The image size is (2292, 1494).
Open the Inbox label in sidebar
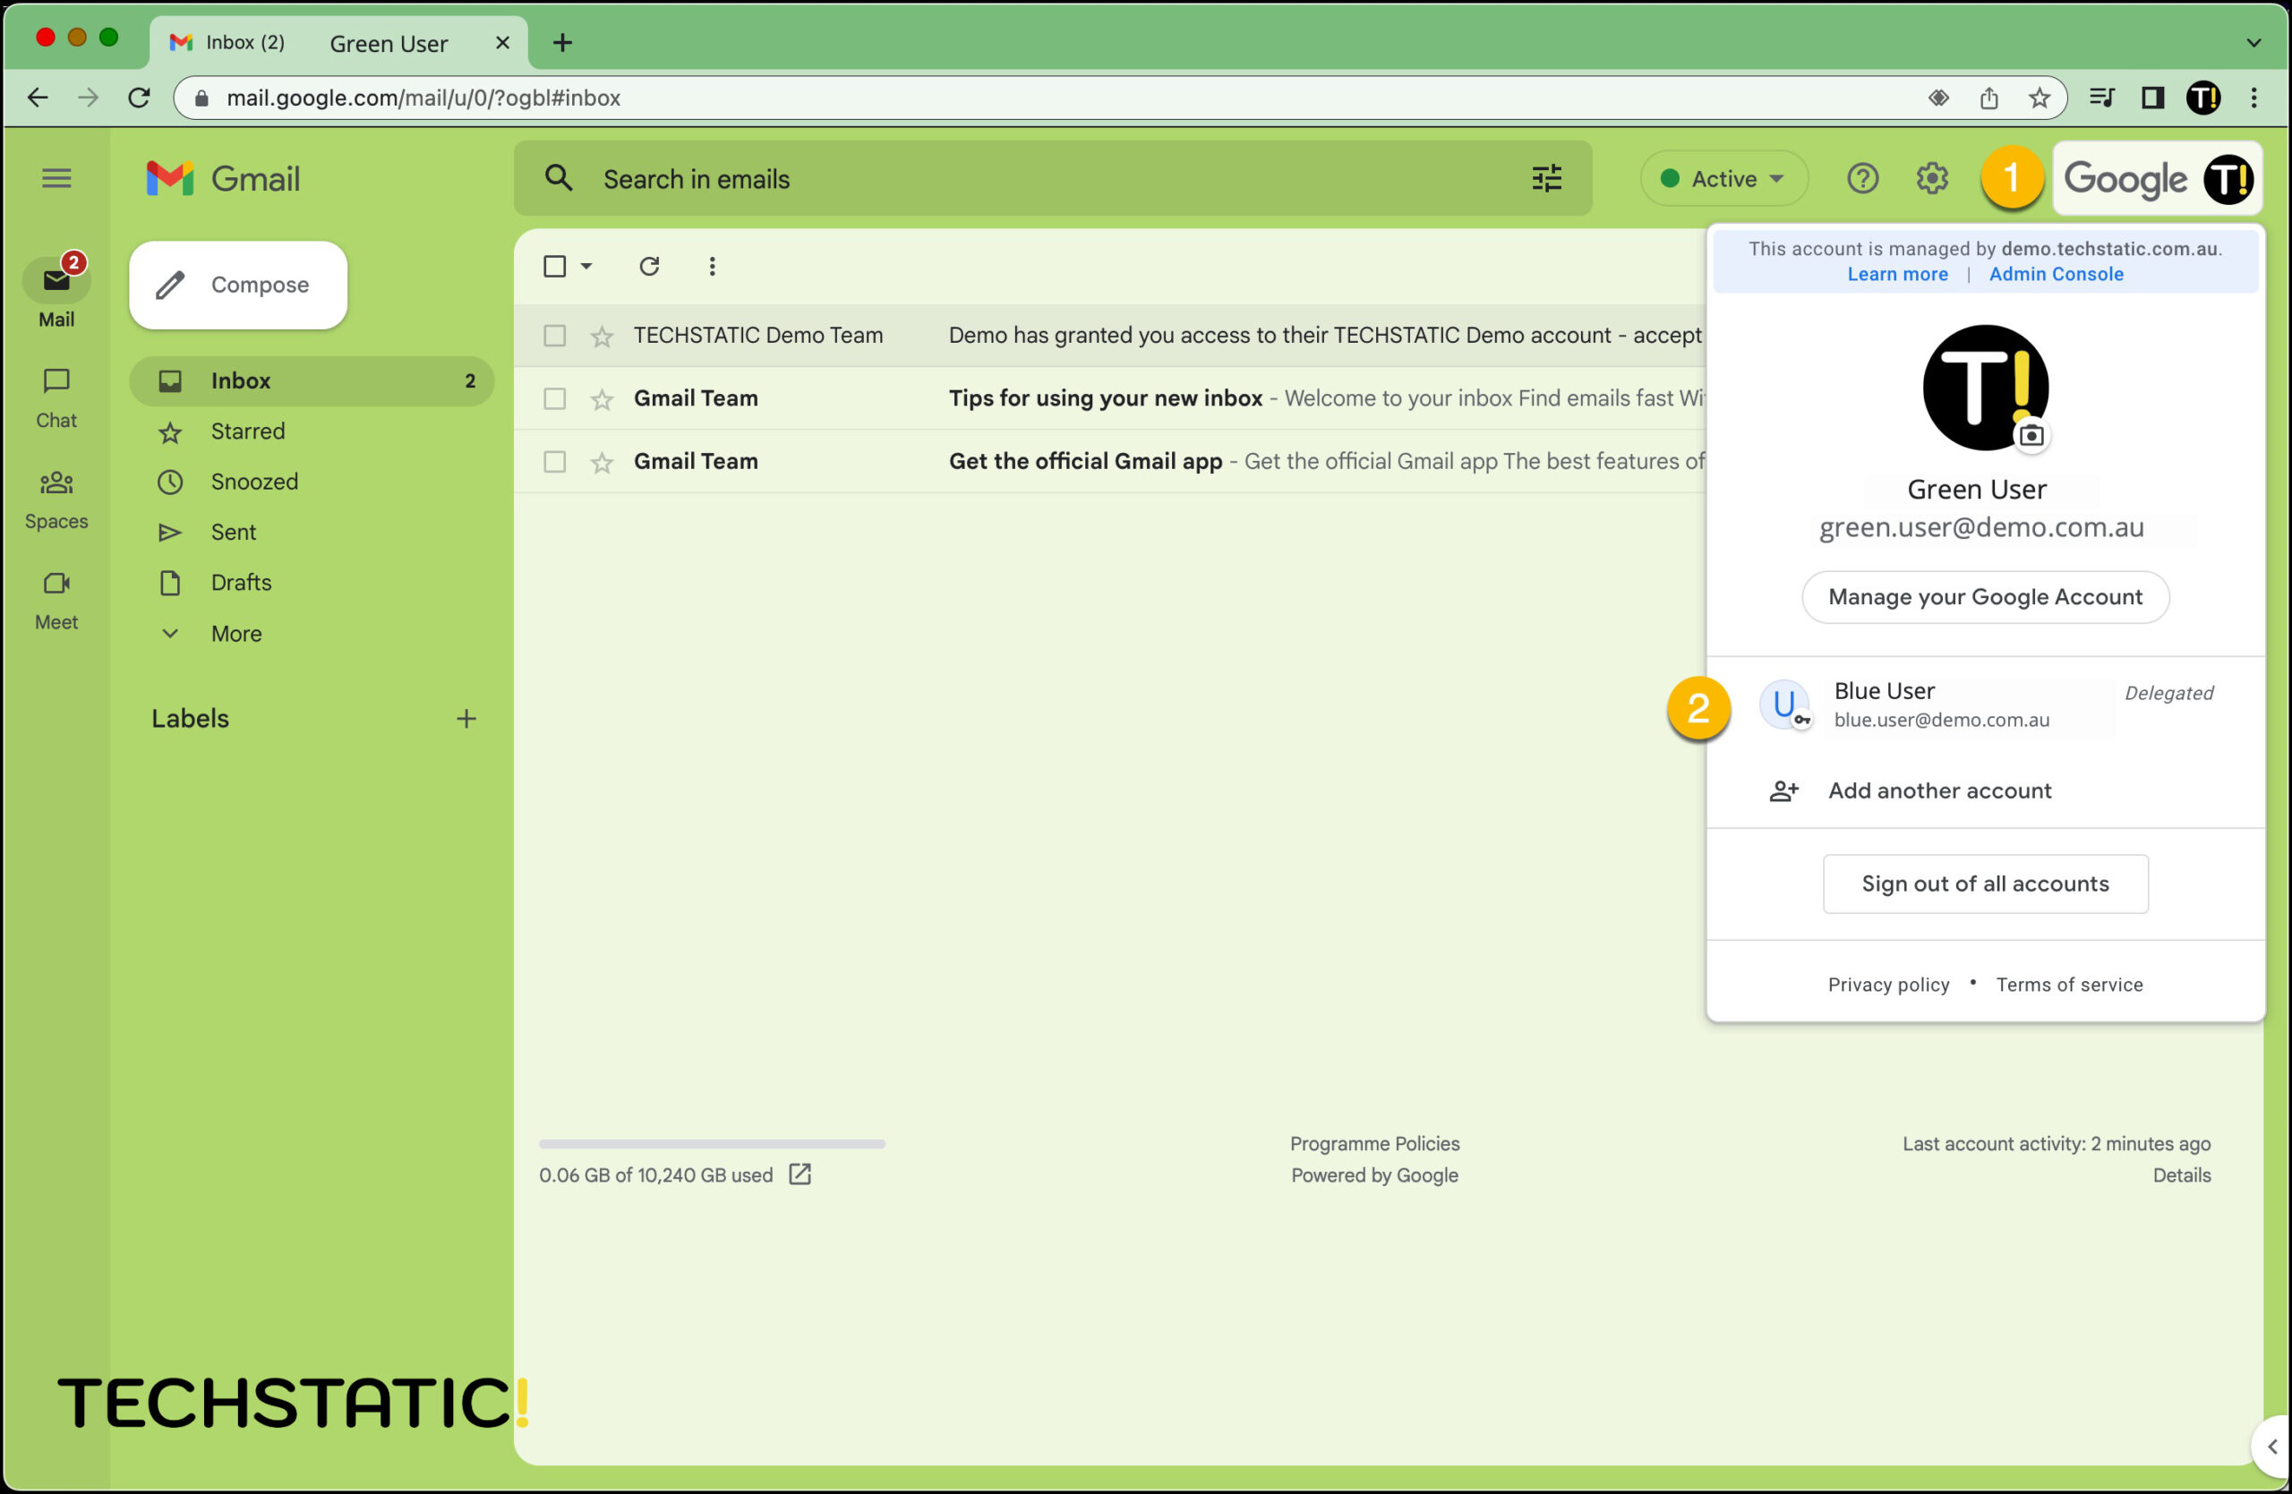(x=240, y=380)
